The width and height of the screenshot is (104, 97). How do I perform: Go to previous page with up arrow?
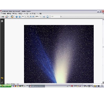pos(17,17)
